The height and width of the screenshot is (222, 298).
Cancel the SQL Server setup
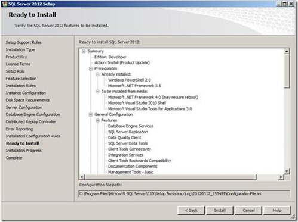248,210
